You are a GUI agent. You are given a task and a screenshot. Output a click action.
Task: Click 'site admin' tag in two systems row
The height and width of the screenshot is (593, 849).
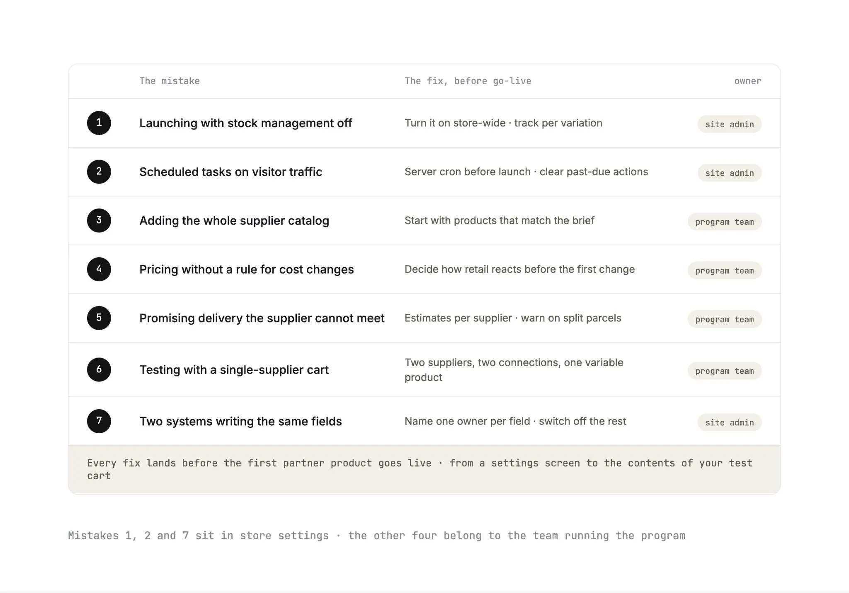click(730, 422)
